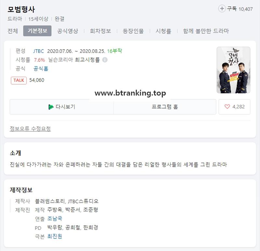
Task: Click the plus subscribe icon
Action: [x=222, y=8]
